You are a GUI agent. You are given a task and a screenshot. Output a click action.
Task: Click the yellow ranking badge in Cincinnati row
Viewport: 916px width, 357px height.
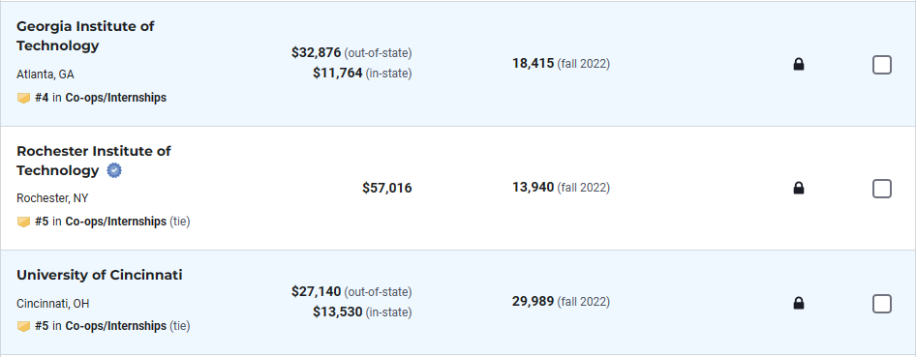(23, 326)
